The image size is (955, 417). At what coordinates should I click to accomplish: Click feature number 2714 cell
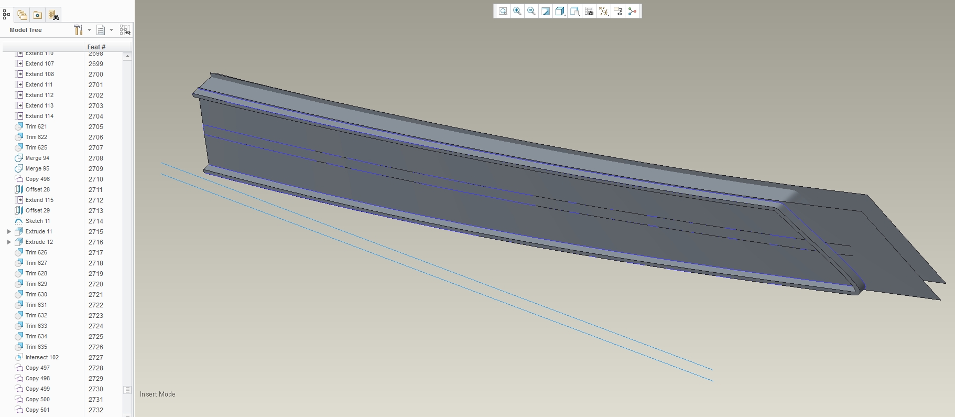(x=96, y=221)
